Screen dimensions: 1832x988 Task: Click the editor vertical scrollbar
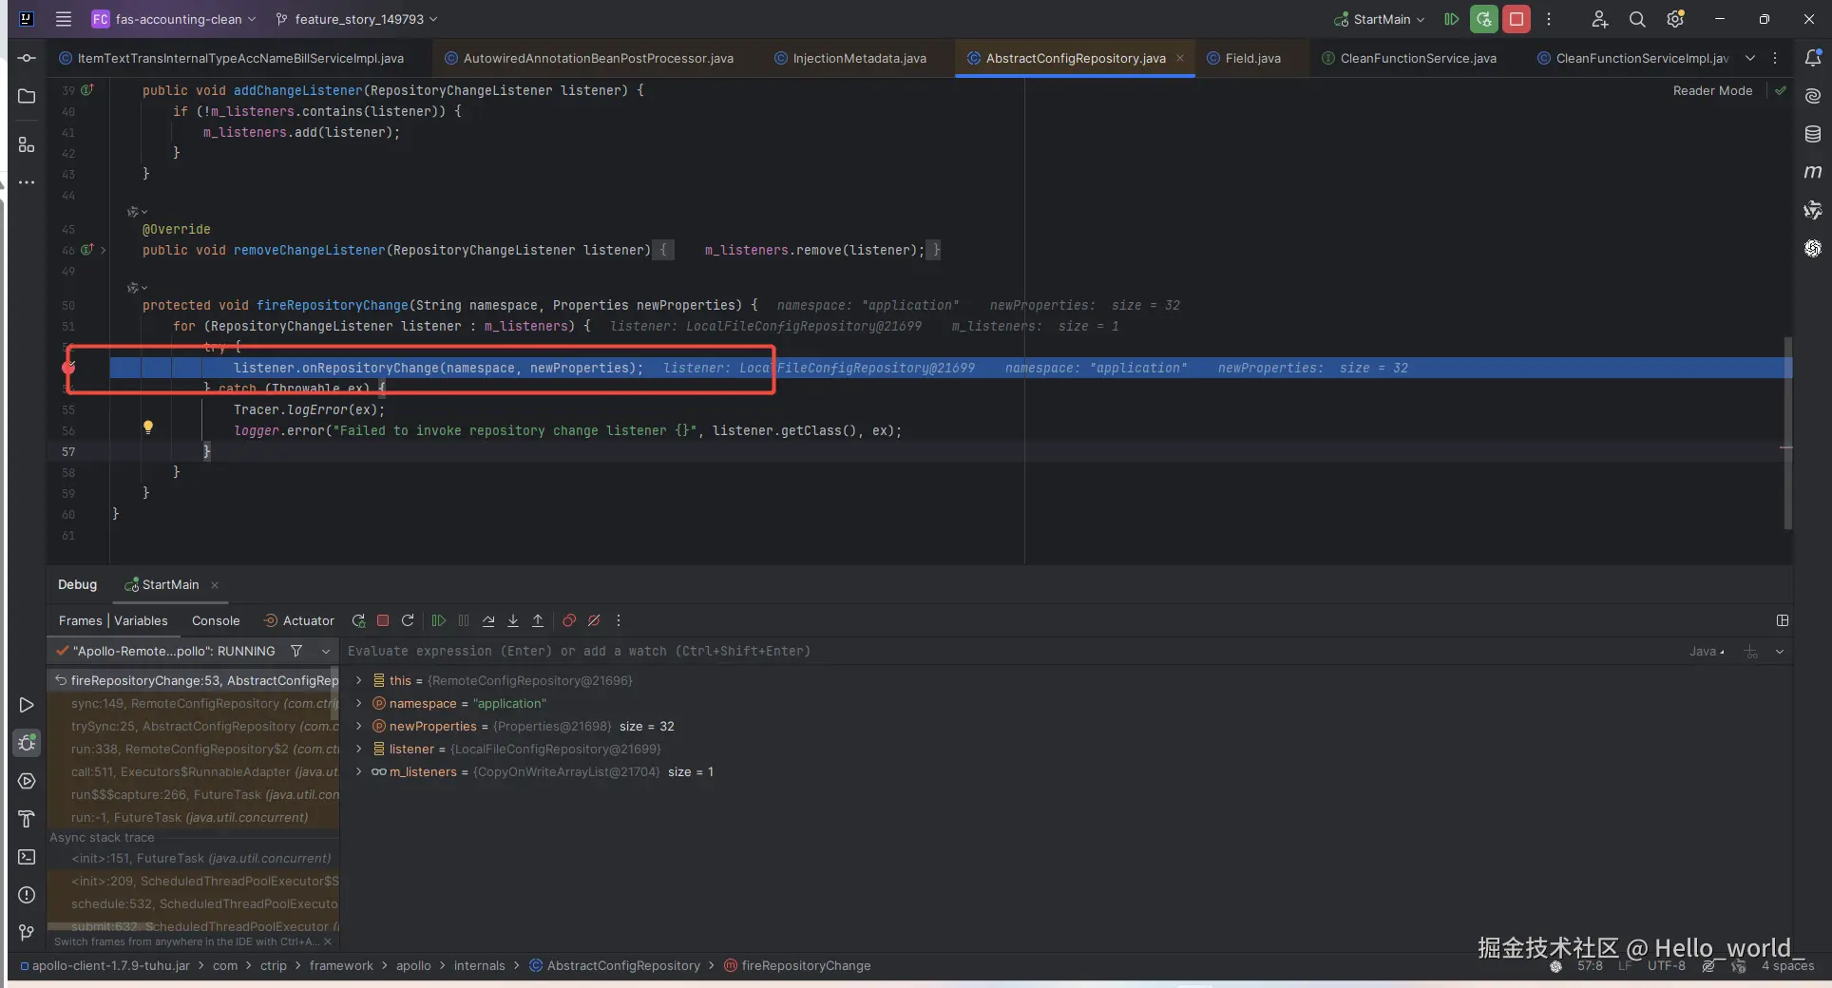pyautogui.click(x=1787, y=432)
